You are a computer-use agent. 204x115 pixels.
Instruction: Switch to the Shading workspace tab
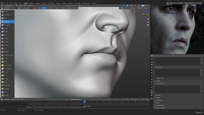click(58, 3)
